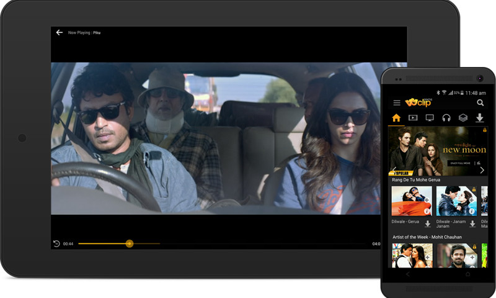The height and width of the screenshot is (298, 496).
Task: Open the hamburger menu on the phone
Action: click(x=397, y=102)
